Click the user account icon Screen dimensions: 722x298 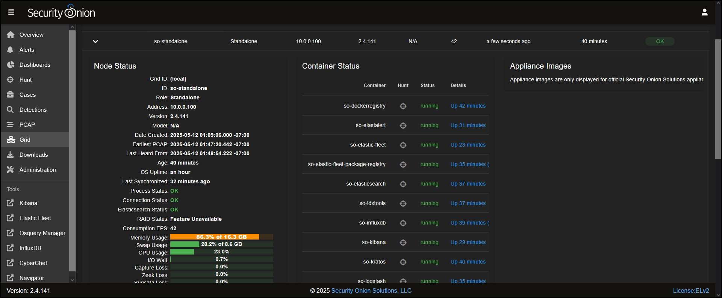pyautogui.click(x=704, y=12)
